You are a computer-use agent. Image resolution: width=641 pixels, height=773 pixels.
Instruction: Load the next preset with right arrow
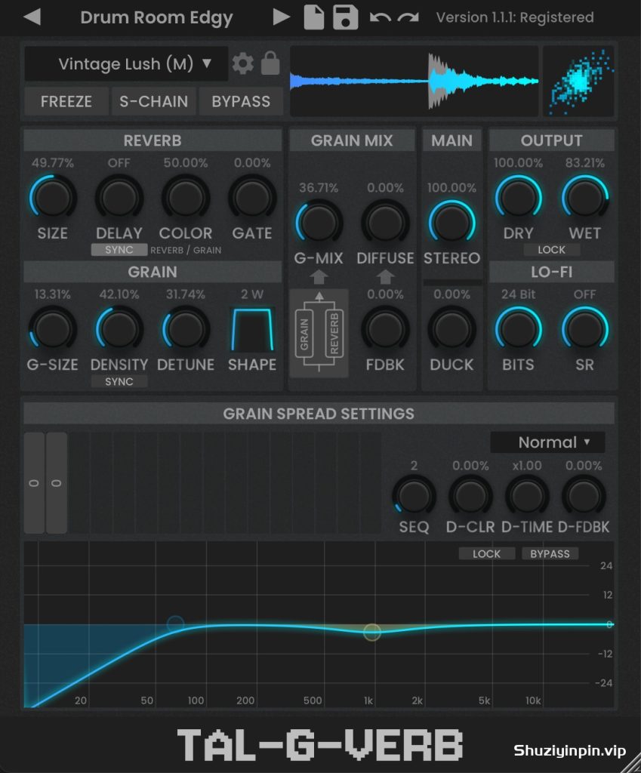click(x=281, y=17)
